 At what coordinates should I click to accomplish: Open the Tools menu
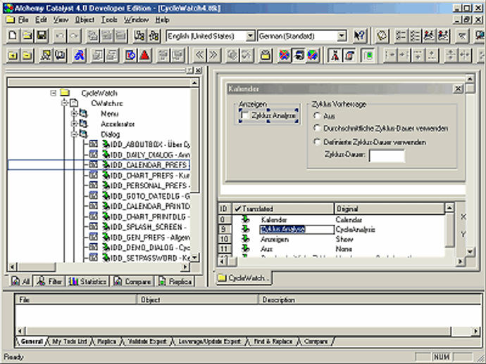(x=109, y=20)
